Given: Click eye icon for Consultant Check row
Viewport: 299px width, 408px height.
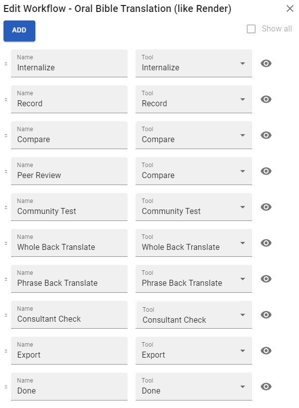Looking at the screenshot, I should (266, 315).
